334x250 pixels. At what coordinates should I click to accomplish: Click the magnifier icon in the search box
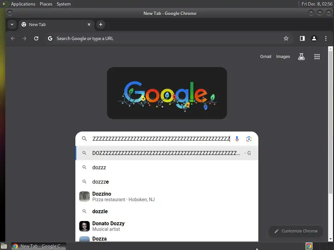(x=84, y=139)
